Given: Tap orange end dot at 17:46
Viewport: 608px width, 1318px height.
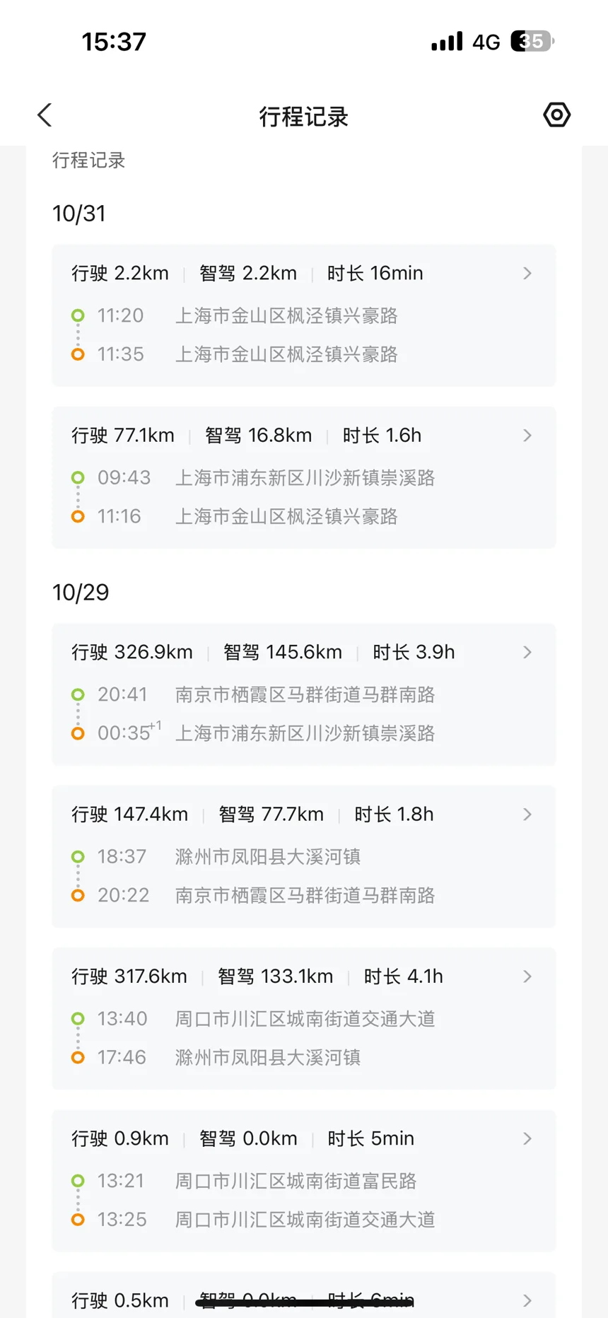Looking at the screenshot, I should coord(78,1058).
